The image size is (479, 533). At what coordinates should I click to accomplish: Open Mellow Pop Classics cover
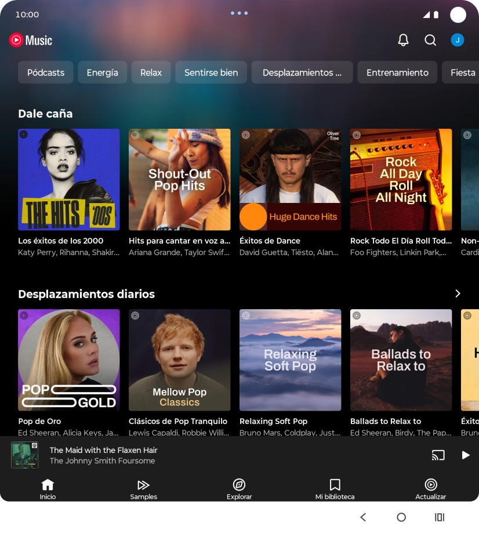(180, 360)
